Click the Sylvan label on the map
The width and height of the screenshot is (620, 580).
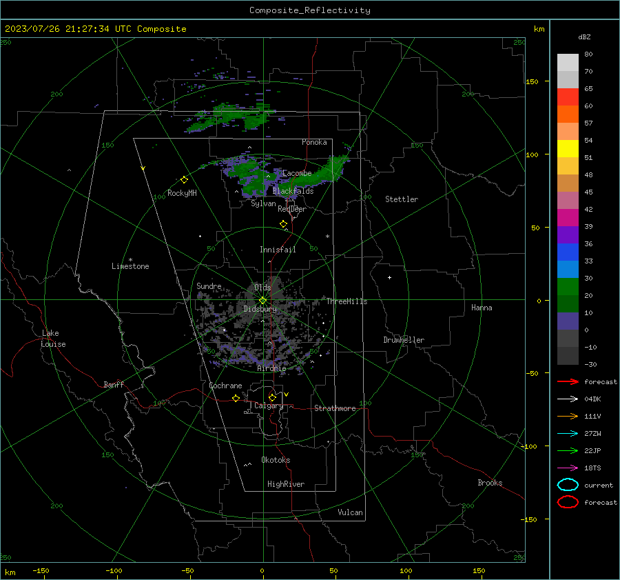[263, 203]
